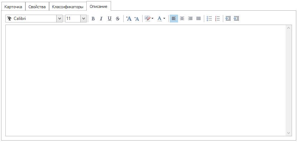
Task: Click inside the description text area
Action: [145, 80]
